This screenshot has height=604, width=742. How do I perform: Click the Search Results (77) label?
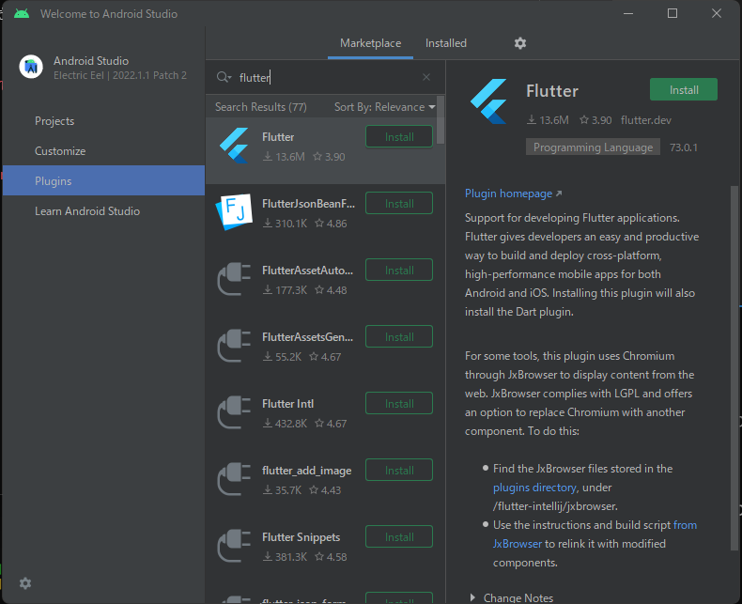[261, 107]
